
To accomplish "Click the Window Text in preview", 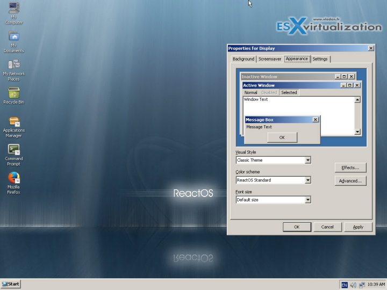I will (x=256, y=99).
